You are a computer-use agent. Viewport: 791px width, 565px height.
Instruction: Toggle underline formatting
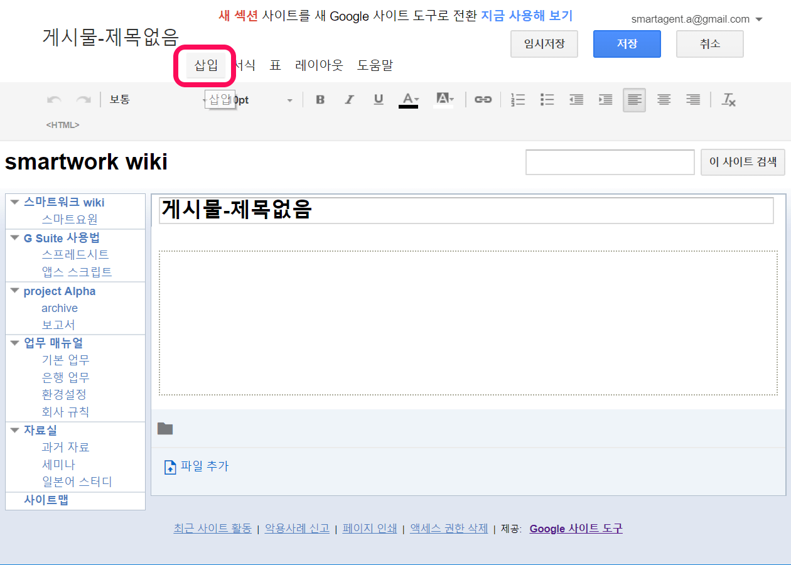[379, 100]
